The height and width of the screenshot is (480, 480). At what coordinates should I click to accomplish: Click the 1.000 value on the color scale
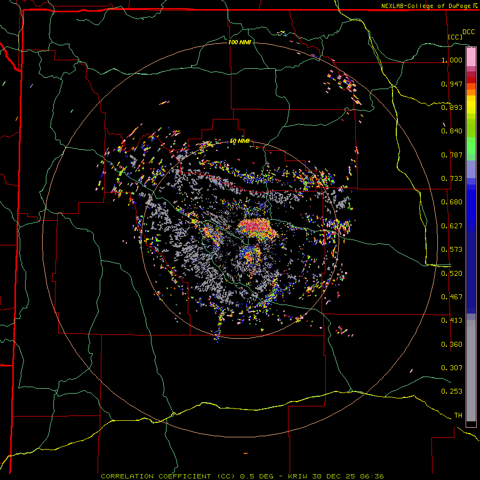click(452, 60)
